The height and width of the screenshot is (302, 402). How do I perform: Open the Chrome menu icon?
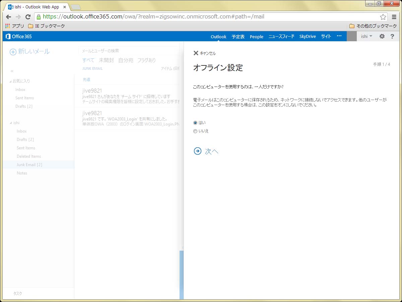point(394,17)
